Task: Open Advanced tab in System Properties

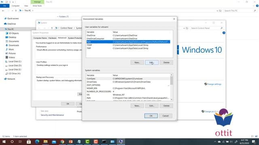Action: 62,38
